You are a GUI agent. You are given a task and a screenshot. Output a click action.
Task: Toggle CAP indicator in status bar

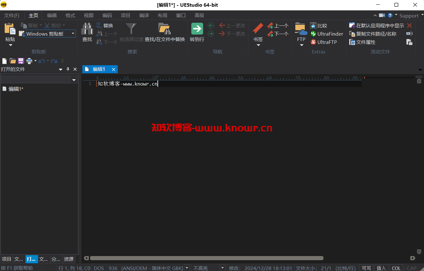click(412, 268)
